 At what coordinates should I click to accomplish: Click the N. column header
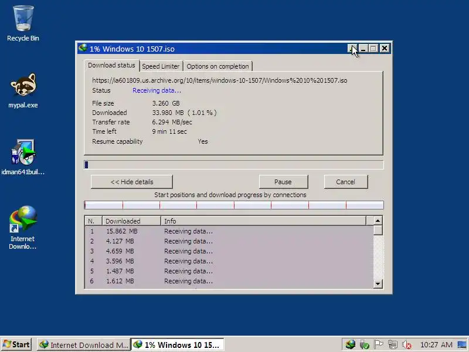(93, 221)
